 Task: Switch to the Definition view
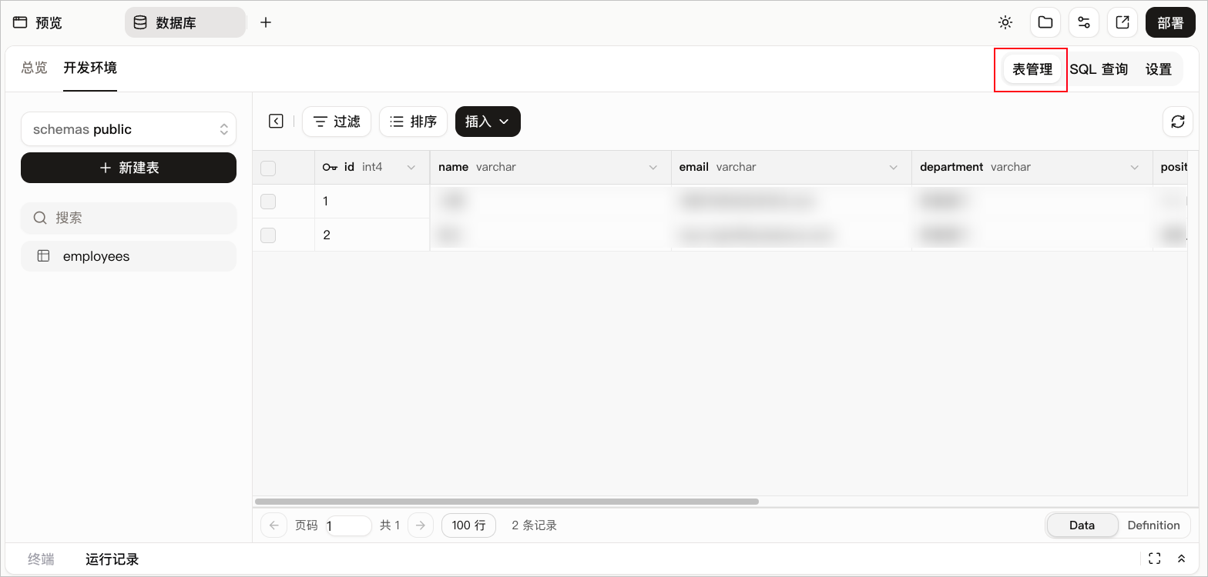coord(1153,525)
